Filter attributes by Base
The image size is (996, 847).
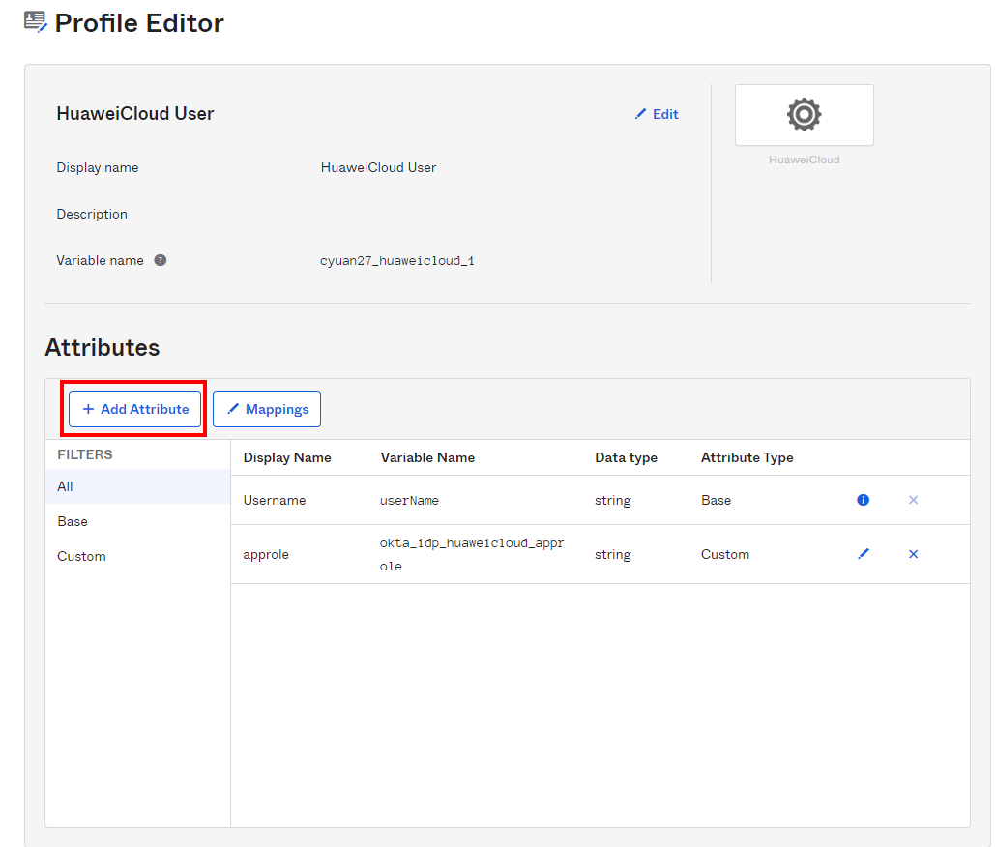click(73, 521)
